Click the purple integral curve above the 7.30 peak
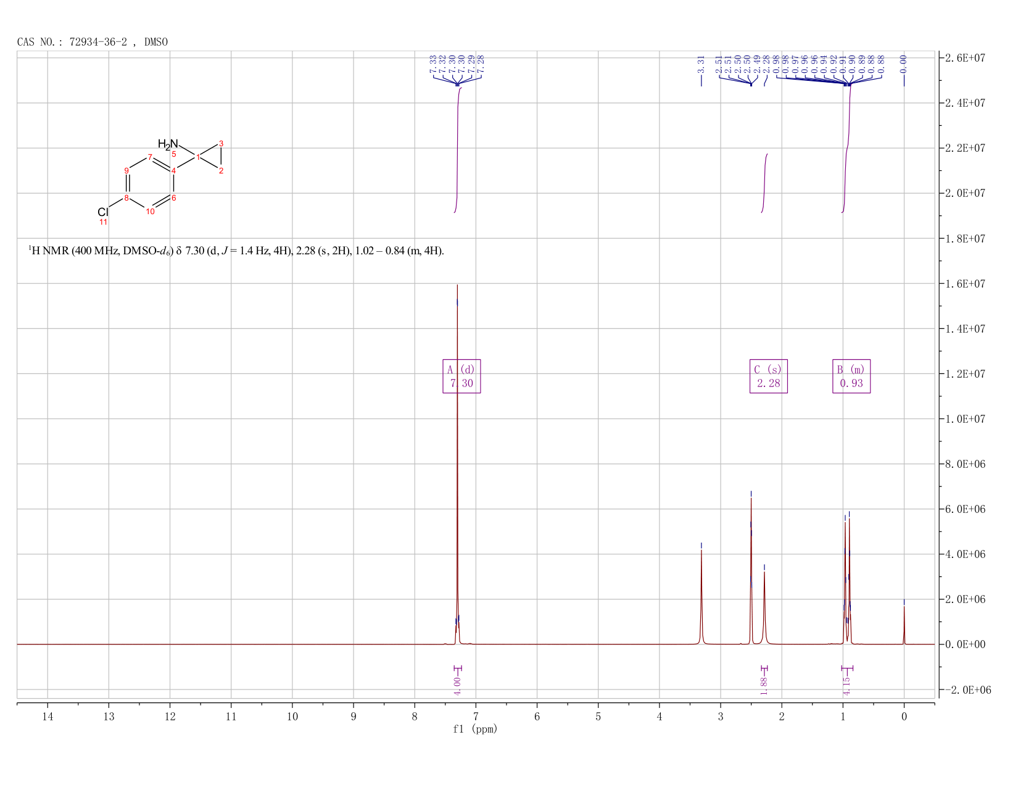Viewport: 1018px width, 787px height. (458, 151)
